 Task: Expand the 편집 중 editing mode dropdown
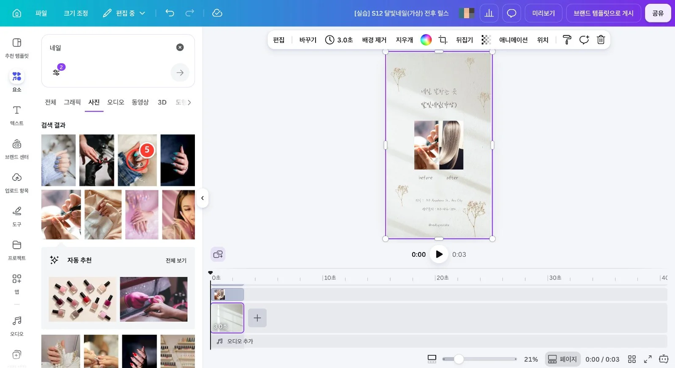(x=124, y=13)
